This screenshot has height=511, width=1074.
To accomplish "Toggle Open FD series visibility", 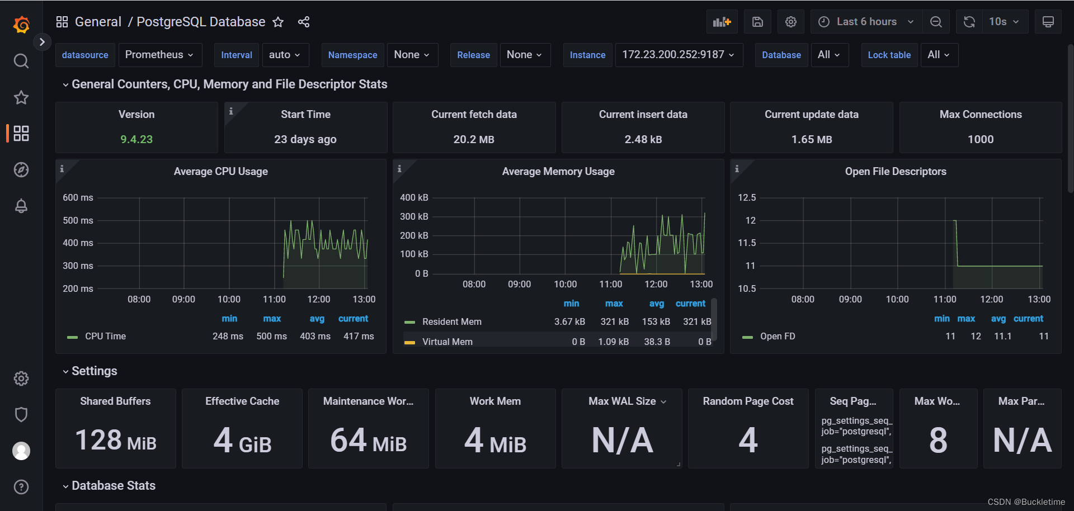I will (778, 336).
